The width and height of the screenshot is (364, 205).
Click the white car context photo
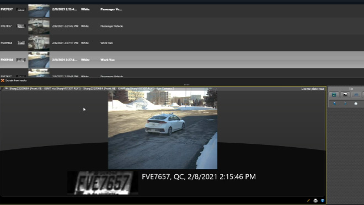point(163,129)
